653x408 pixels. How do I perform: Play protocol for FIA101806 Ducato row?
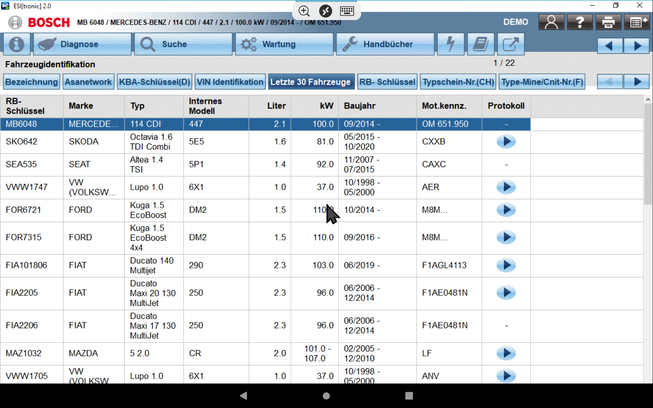[506, 266]
